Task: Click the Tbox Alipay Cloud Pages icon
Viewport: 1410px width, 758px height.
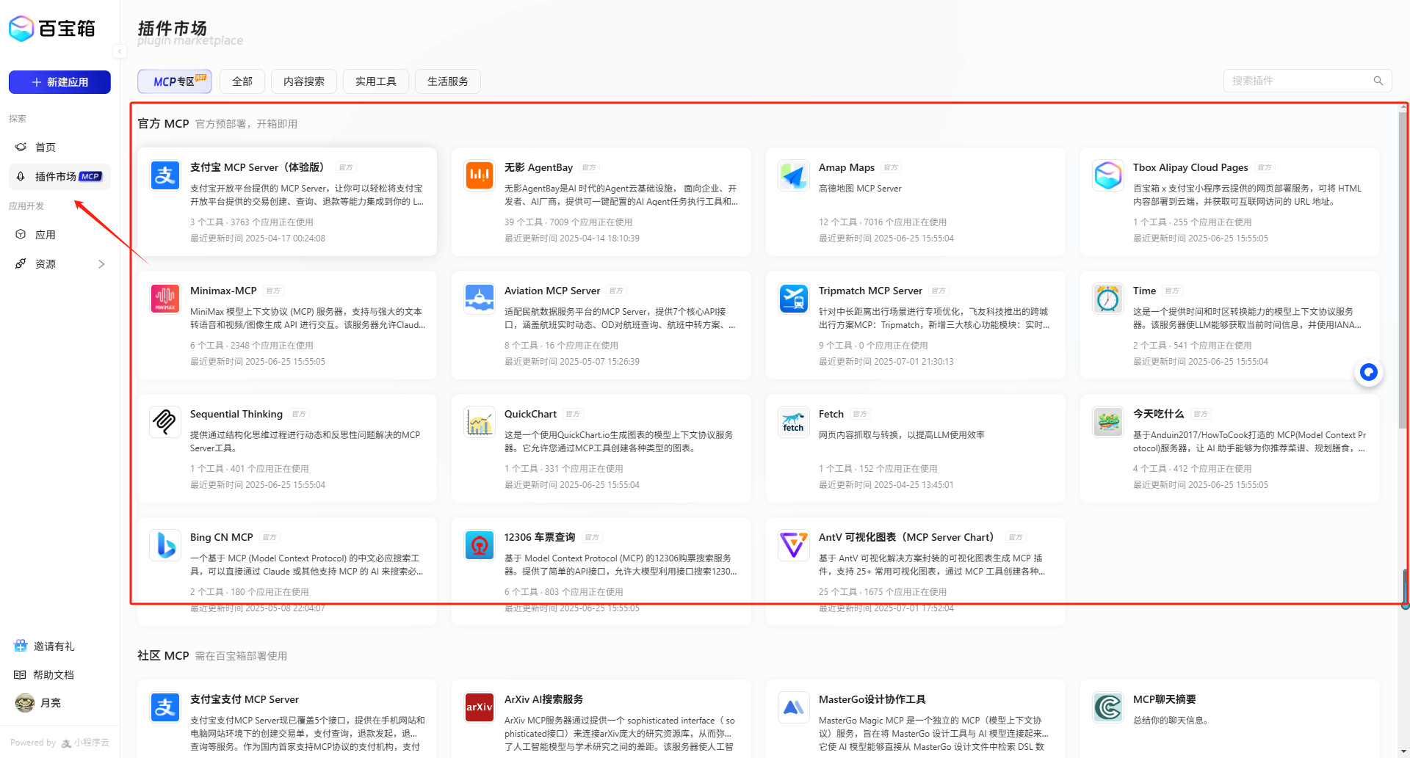Action: [1108, 175]
